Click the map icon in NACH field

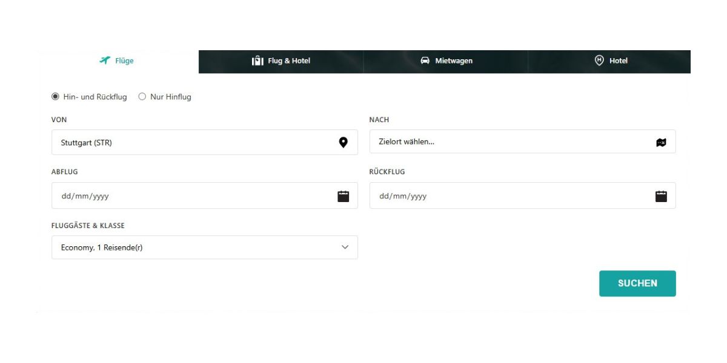pos(661,142)
